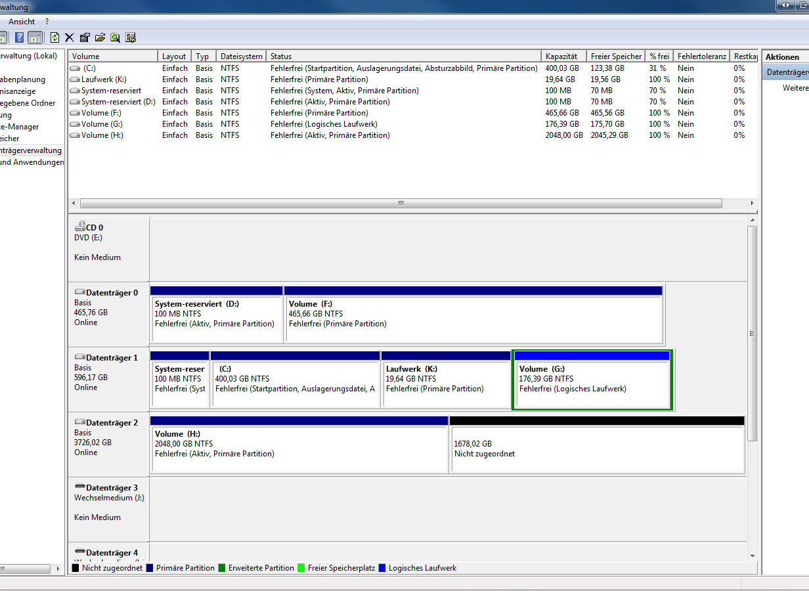
Task: Click dark blue Primäre Partition legend swatch
Action: [150, 568]
